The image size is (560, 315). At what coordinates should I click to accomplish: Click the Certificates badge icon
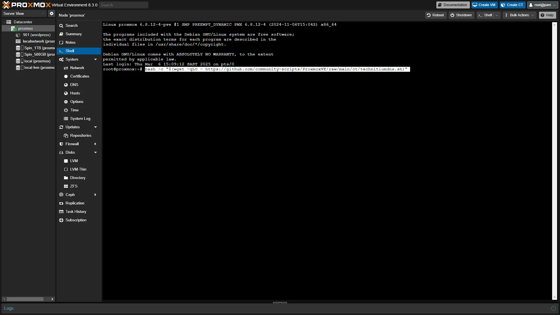coord(66,76)
